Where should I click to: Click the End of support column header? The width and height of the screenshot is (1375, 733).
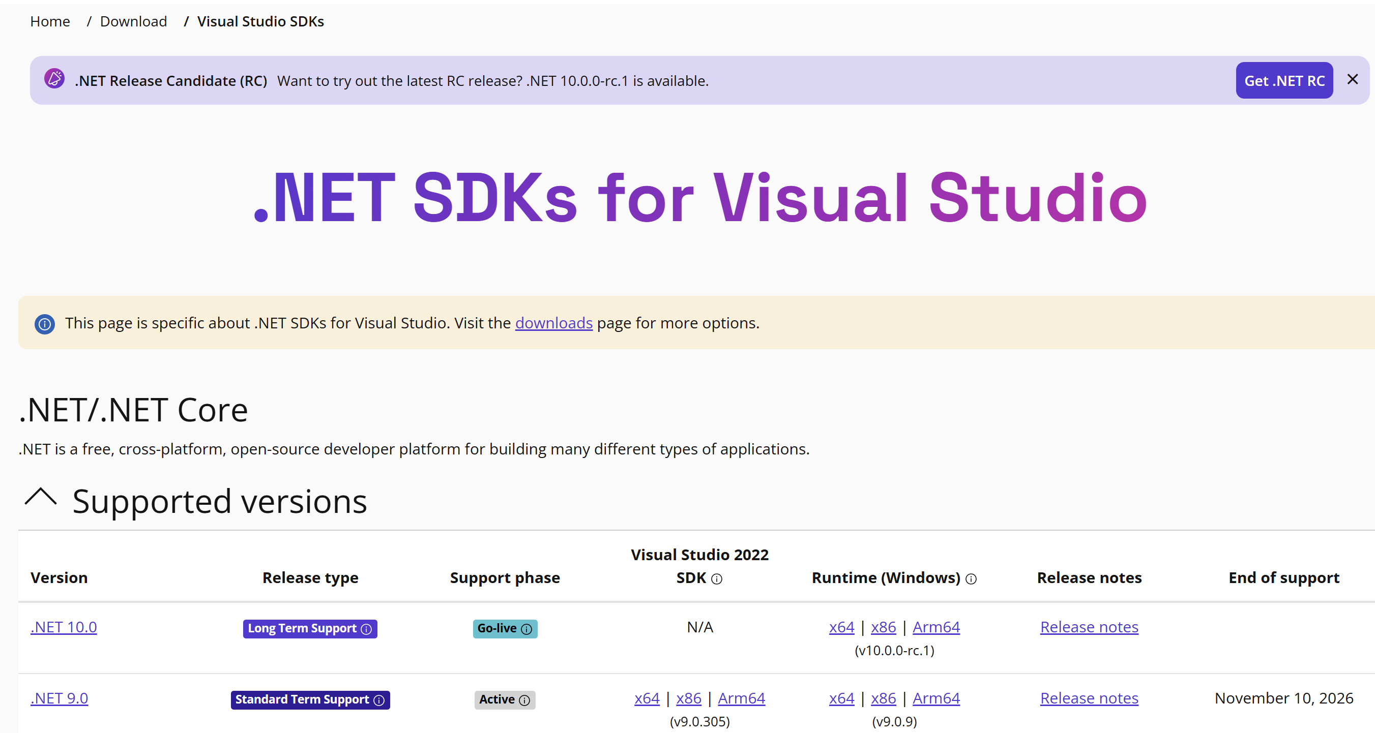tap(1284, 578)
